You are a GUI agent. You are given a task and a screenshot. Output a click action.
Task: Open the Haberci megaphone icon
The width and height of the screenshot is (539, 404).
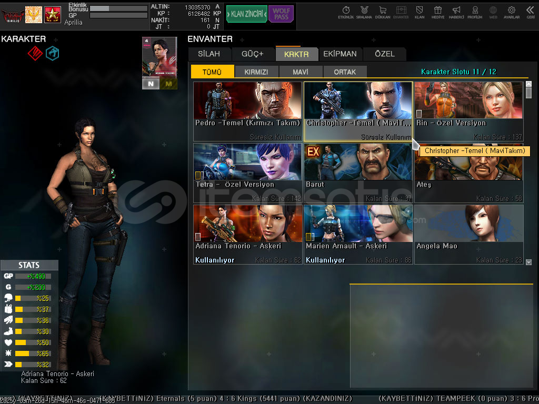tap(456, 13)
